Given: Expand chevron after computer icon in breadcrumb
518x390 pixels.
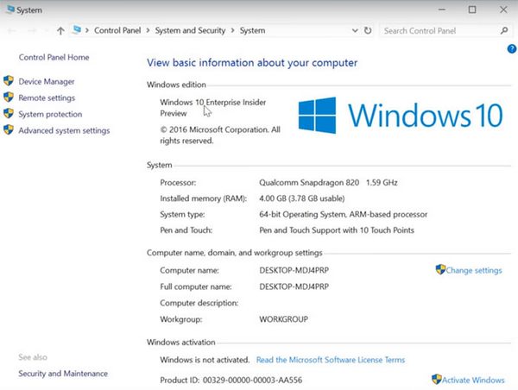Looking at the screenshot, I should pyautogui.click(x=87, y=30).
